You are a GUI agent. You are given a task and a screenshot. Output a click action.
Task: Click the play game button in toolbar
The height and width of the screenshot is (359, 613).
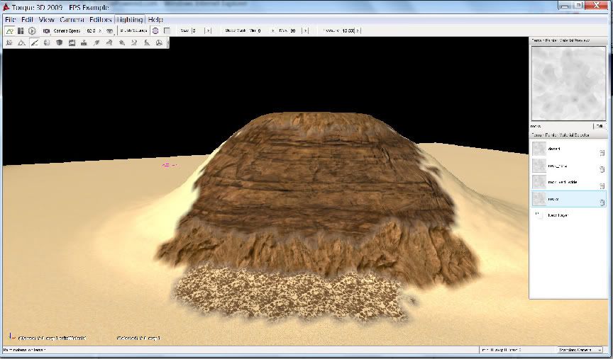coord(32,31)
